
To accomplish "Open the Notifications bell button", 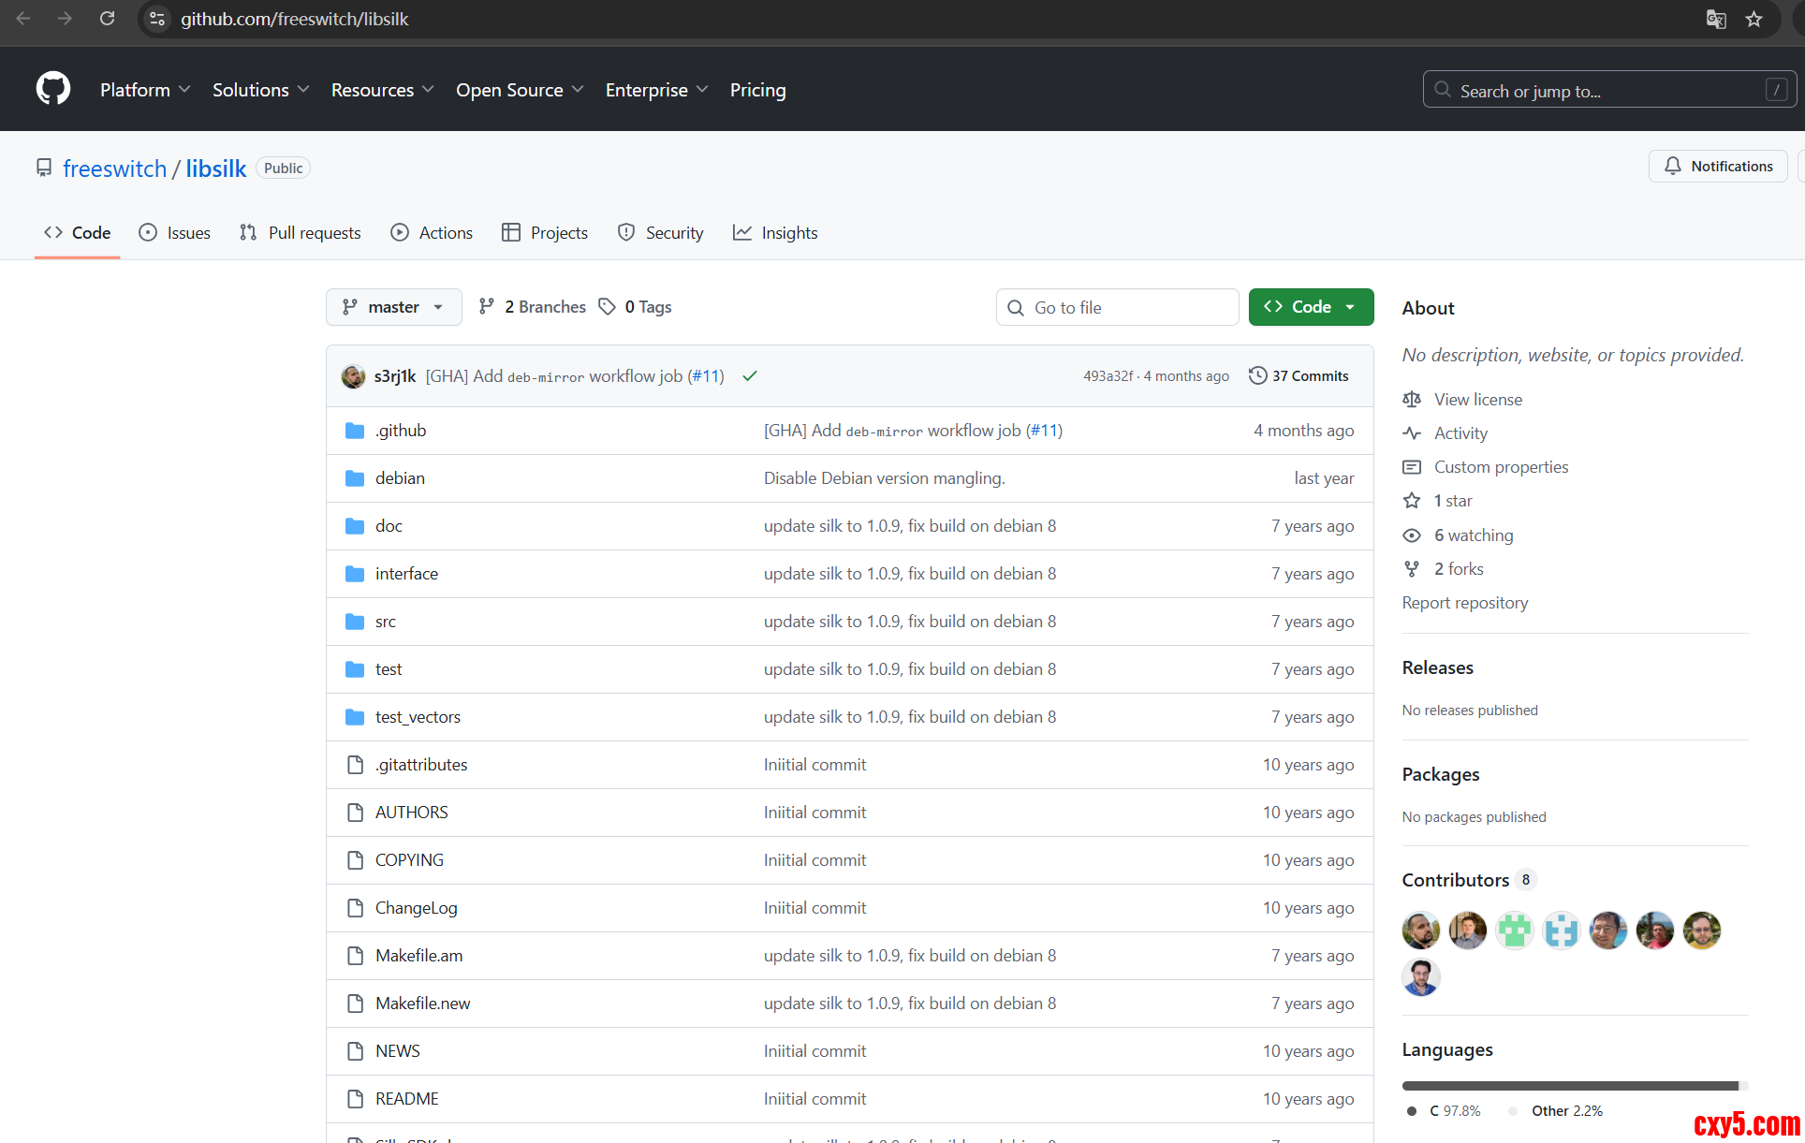I will point(1718,167).
